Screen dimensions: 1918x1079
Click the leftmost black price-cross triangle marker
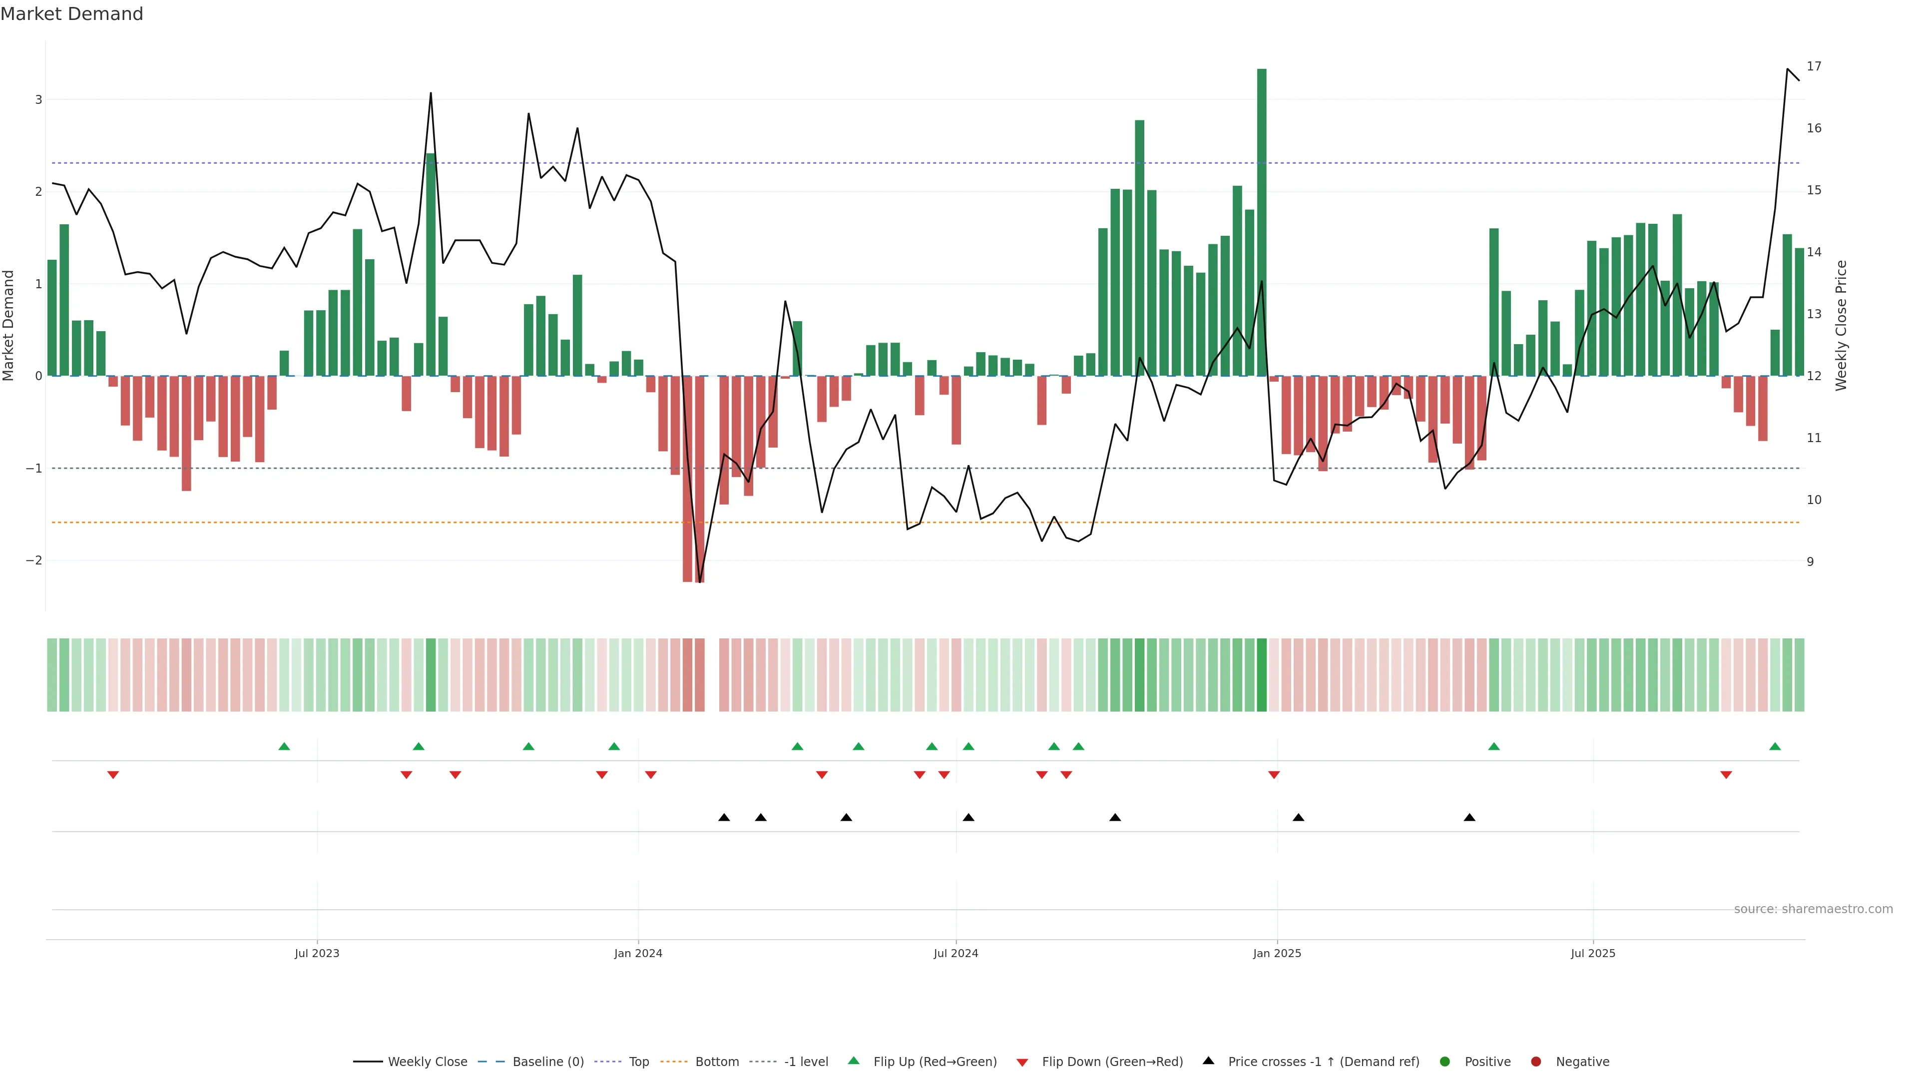pyautogui.click(x=724, y=817)
